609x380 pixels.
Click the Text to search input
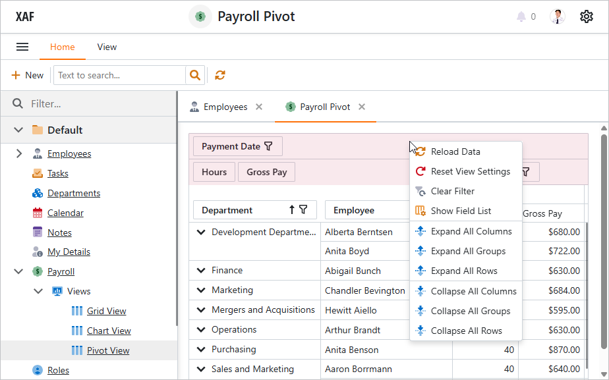[120, 75]
